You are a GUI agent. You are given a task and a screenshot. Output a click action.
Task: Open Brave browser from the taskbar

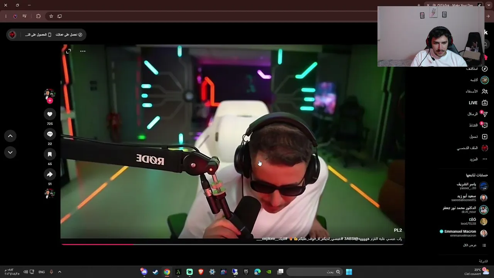(201, 272)
